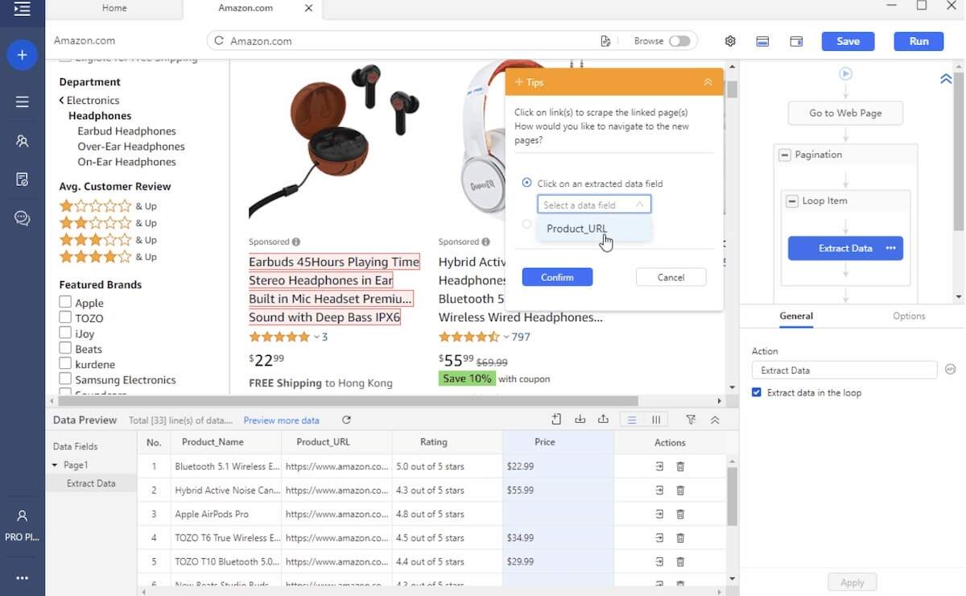Screen dimensions: 966x596
Task: Switch to the Home tab
Action: (114, 8)
